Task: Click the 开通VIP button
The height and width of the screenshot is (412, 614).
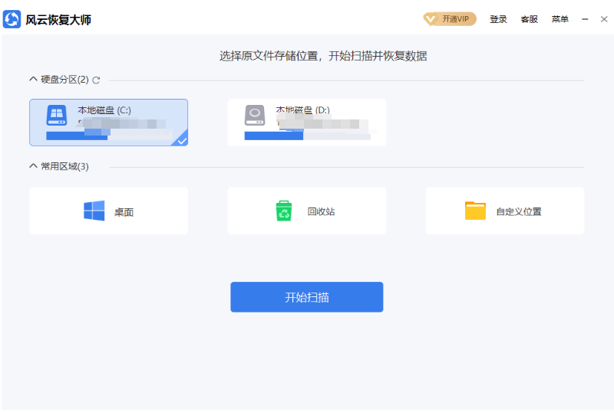Action: [450, 19]
